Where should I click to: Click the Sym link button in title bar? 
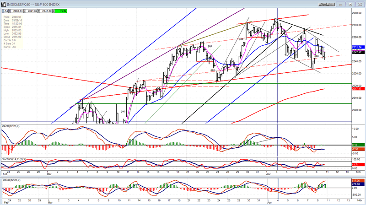click(323, 4)
